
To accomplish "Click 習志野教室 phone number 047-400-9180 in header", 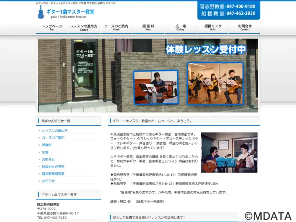I will 241,6.
